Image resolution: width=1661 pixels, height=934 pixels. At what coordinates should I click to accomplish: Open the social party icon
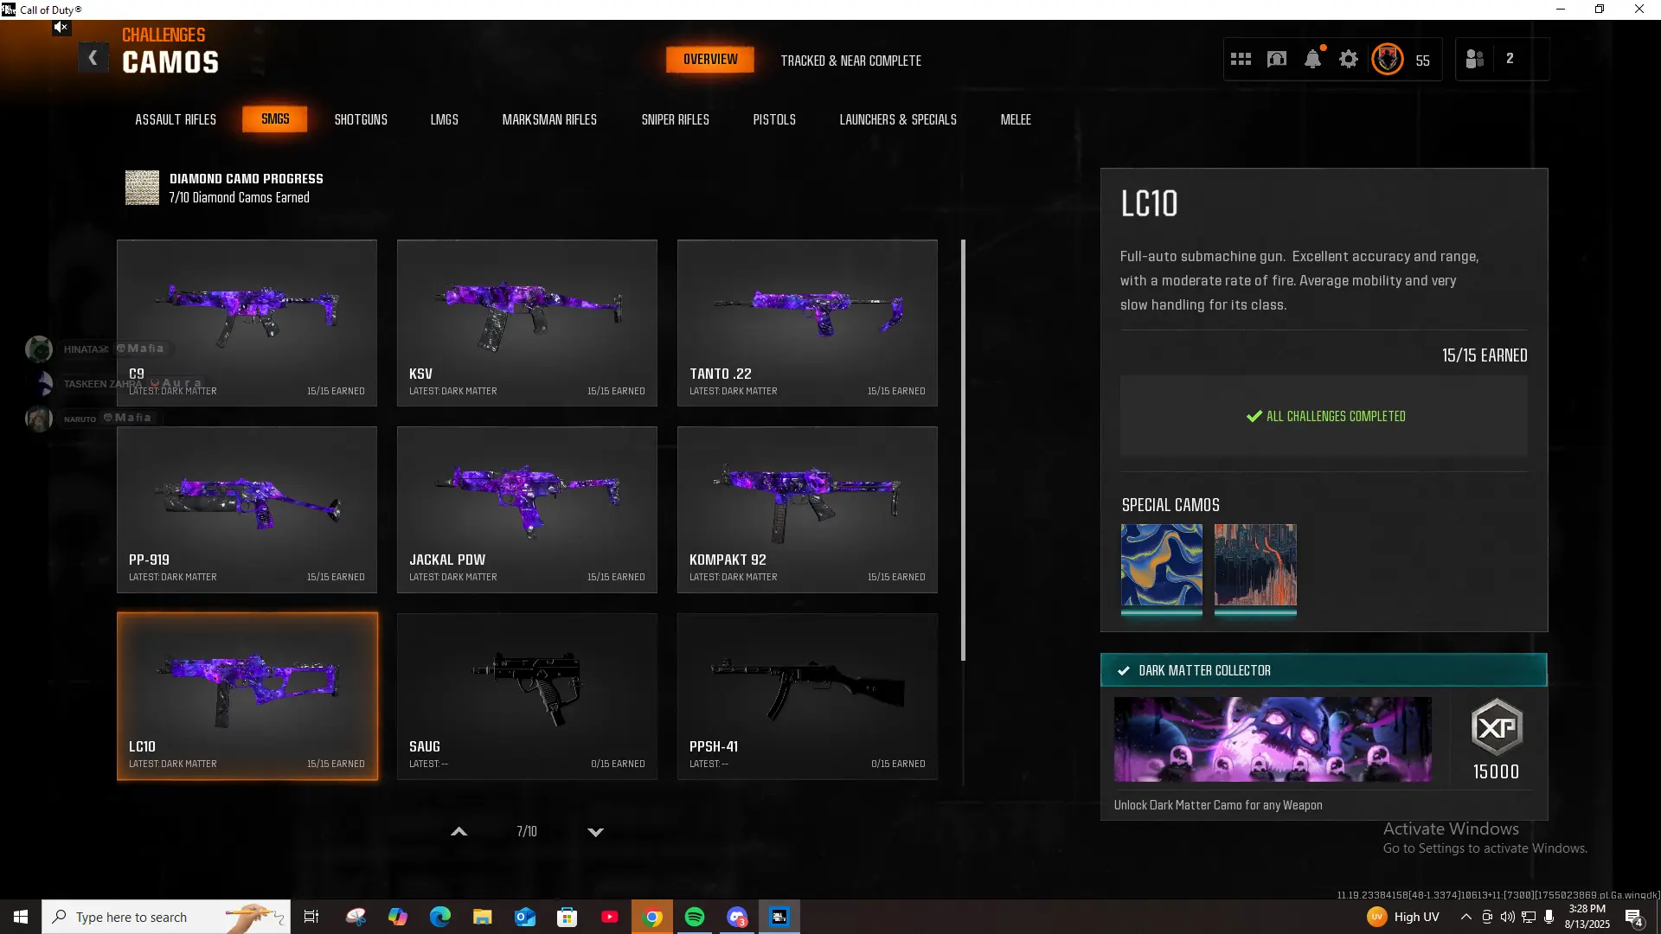tap(1475, 59)
